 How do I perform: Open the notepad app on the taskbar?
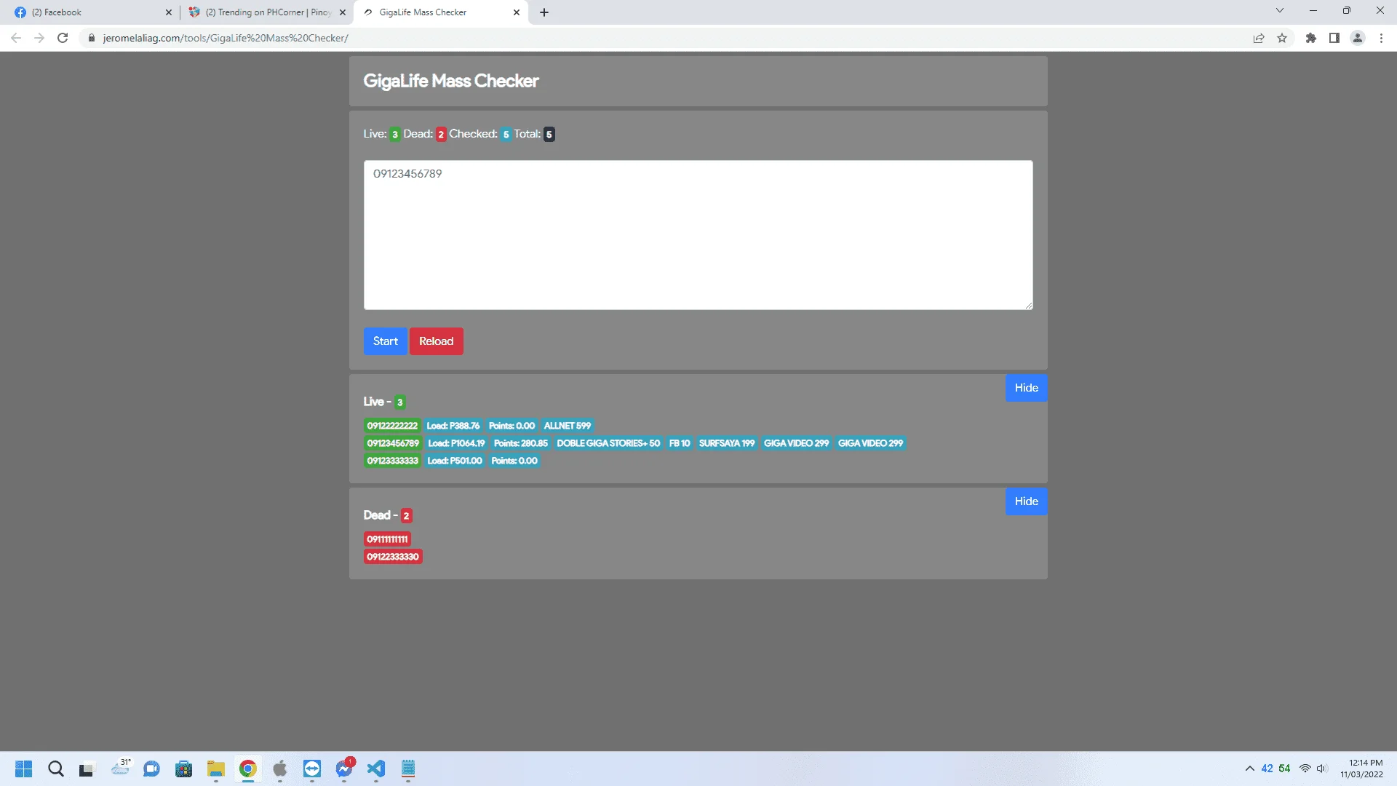(408, 769)
